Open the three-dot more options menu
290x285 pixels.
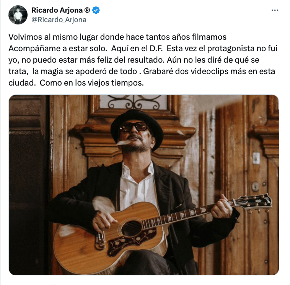point(275,10)
